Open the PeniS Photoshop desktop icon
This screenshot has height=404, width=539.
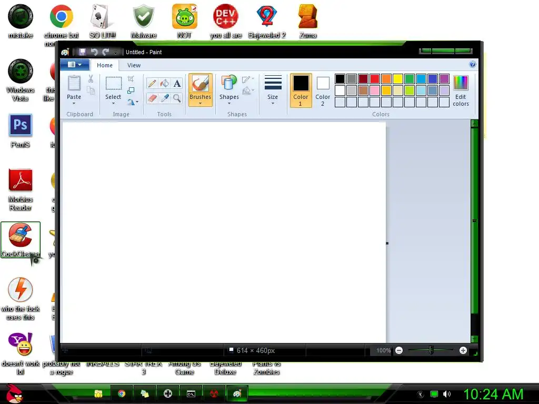21,130
